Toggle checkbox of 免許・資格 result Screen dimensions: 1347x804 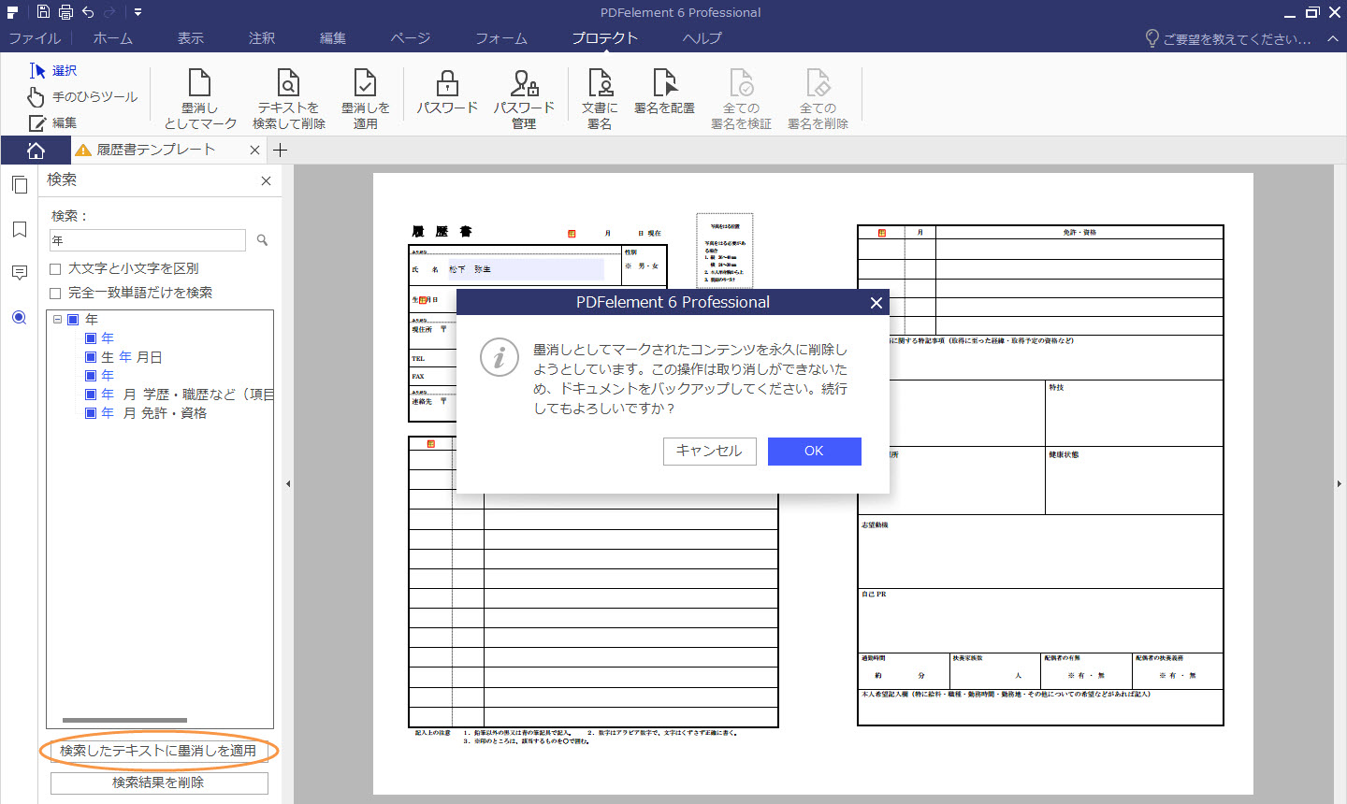[x=91, y=413]
